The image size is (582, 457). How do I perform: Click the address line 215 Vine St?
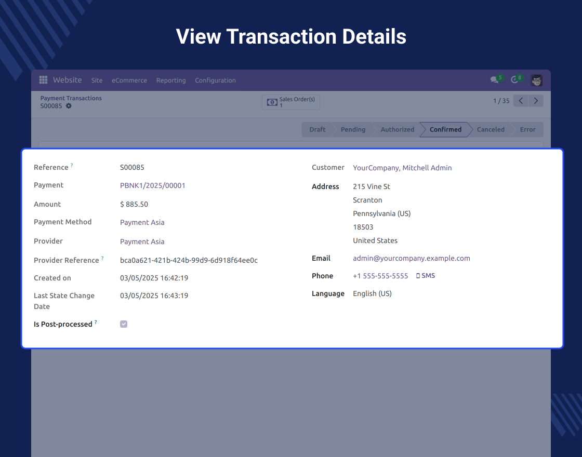(x=372, y=186)
